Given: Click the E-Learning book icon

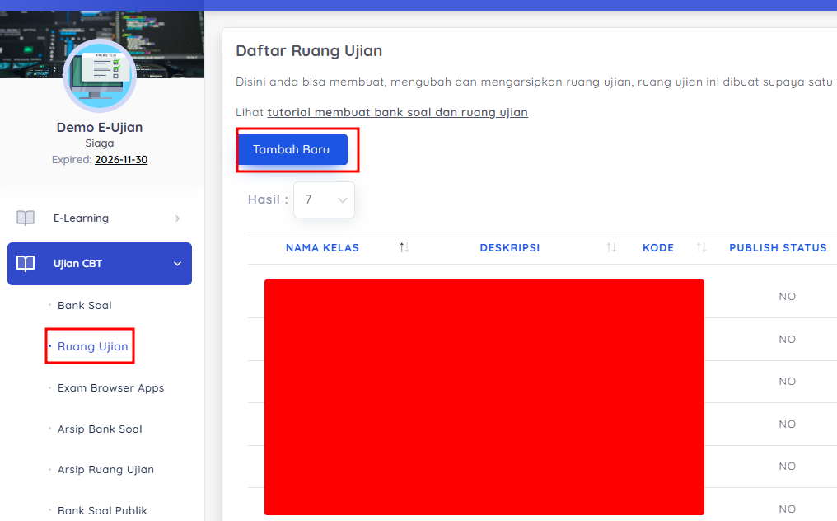Looking at the screenshot, I should pyautogui.click(x=25, y=218).
